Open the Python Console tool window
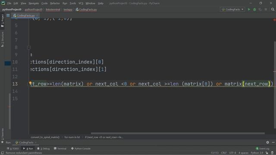276x155 pixels. [x=81, y=149]
